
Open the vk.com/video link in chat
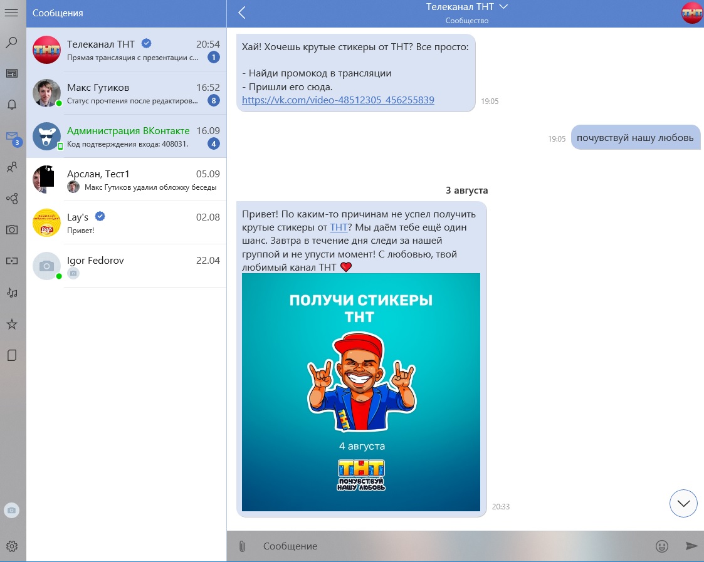click(338, 100)
